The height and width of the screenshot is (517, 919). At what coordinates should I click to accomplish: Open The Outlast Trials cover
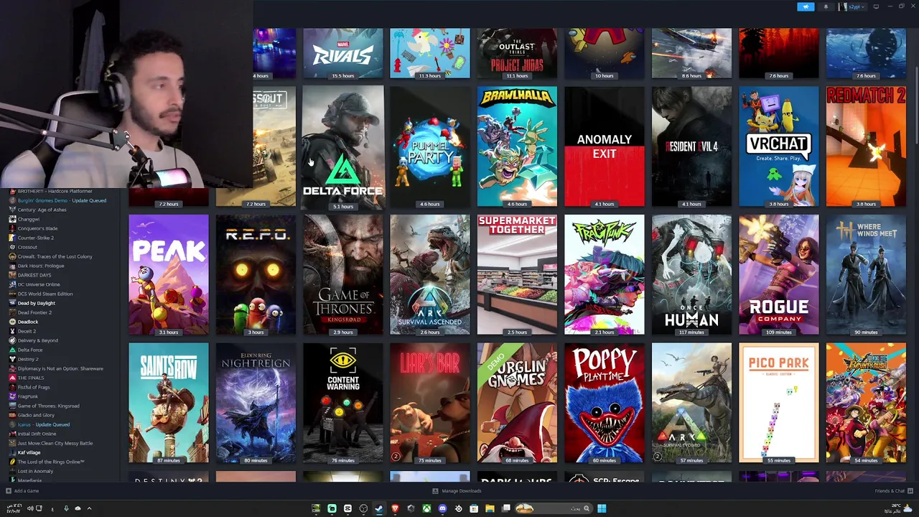click(517, 54)
